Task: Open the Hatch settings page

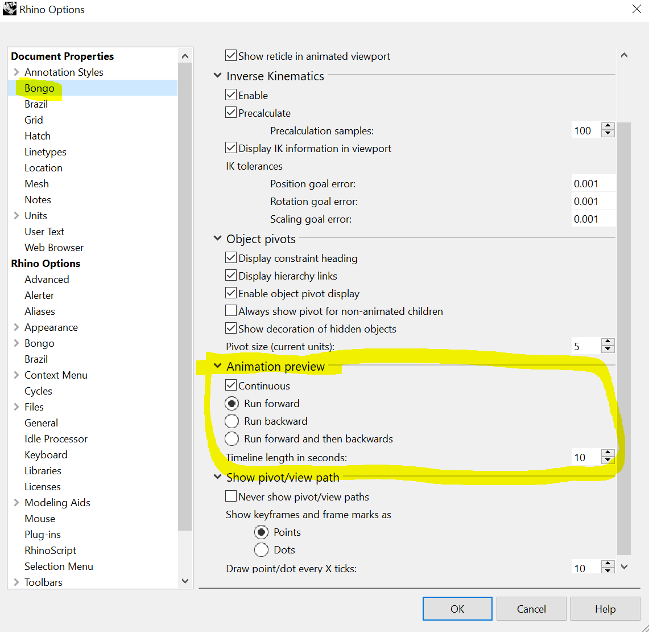Action: click(x=37, y=136)
